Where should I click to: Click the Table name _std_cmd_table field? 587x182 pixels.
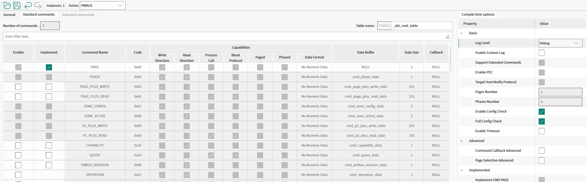click(x=422, y=26)
